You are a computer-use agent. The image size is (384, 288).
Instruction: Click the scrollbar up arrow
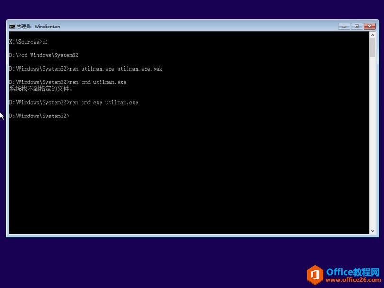373,35
